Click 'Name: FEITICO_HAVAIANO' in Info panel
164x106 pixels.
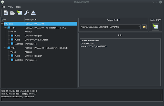click(93, 46)
